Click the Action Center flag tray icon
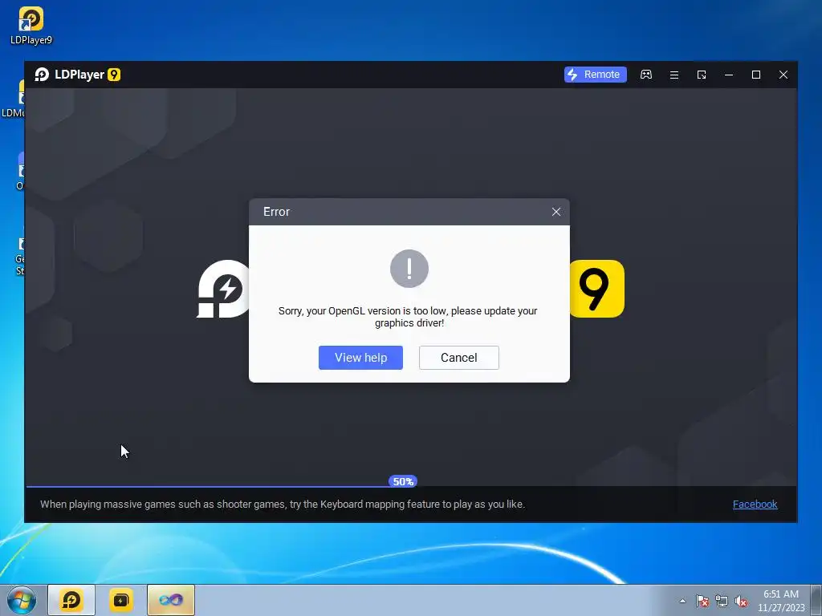Image resolution: width=822 pixels, height=616 pixels. click(702, 601)
